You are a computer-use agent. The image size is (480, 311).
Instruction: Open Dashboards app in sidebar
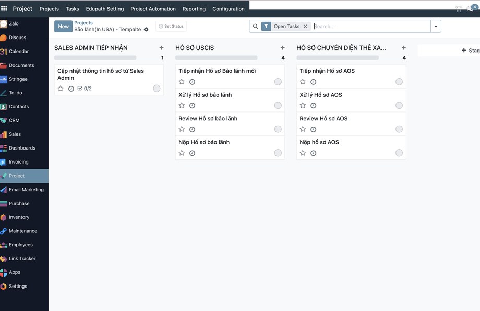[24, 148]
